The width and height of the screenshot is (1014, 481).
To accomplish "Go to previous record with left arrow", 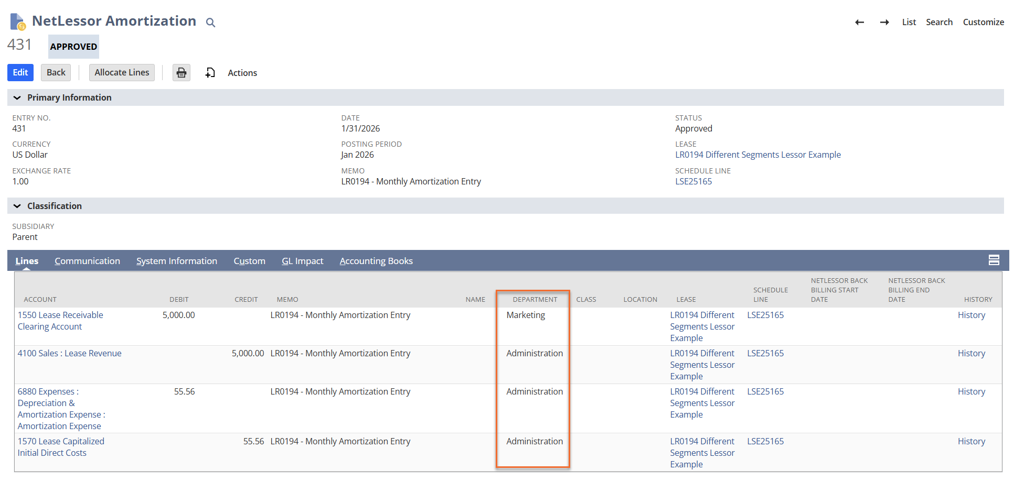I will pyautogui.click(x=859, y=22).
